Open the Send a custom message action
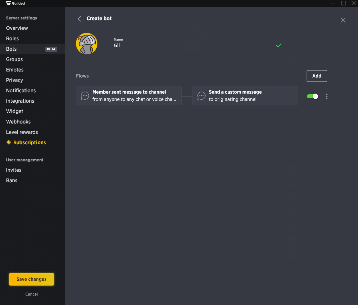This screenshot has width=358, height=305. tap(245, 96)
